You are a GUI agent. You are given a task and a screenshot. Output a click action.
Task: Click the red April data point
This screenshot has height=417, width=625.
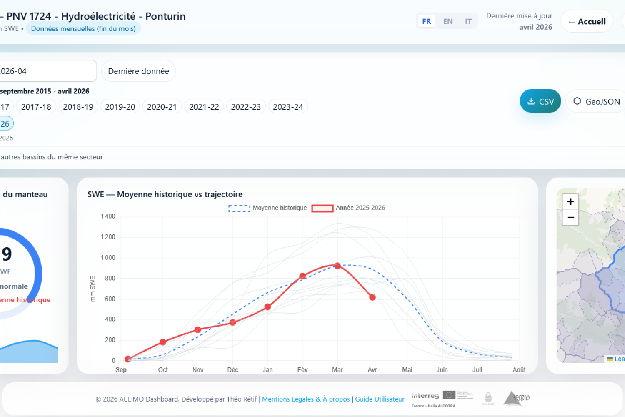(x=372, y=297)
